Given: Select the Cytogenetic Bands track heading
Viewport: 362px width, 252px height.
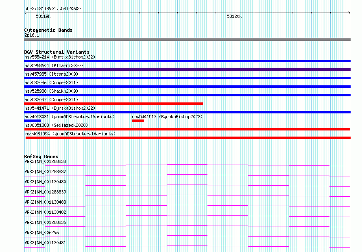Looking at the screenshot, I should tap(48, 30).
